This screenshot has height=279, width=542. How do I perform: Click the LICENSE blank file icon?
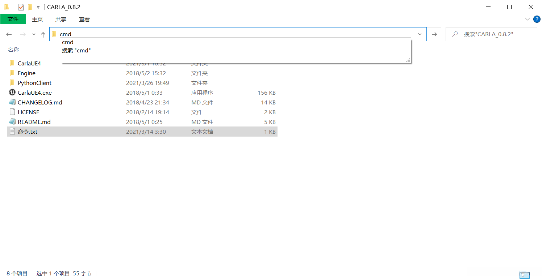point(12,112)
